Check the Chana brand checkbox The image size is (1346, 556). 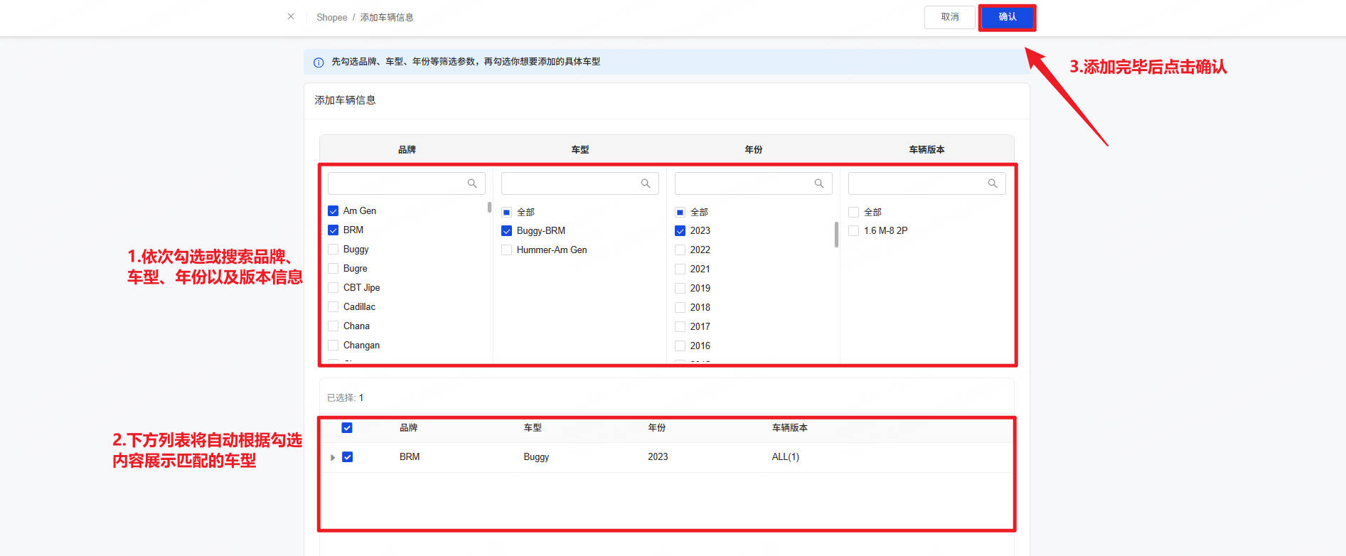point(333,326)
